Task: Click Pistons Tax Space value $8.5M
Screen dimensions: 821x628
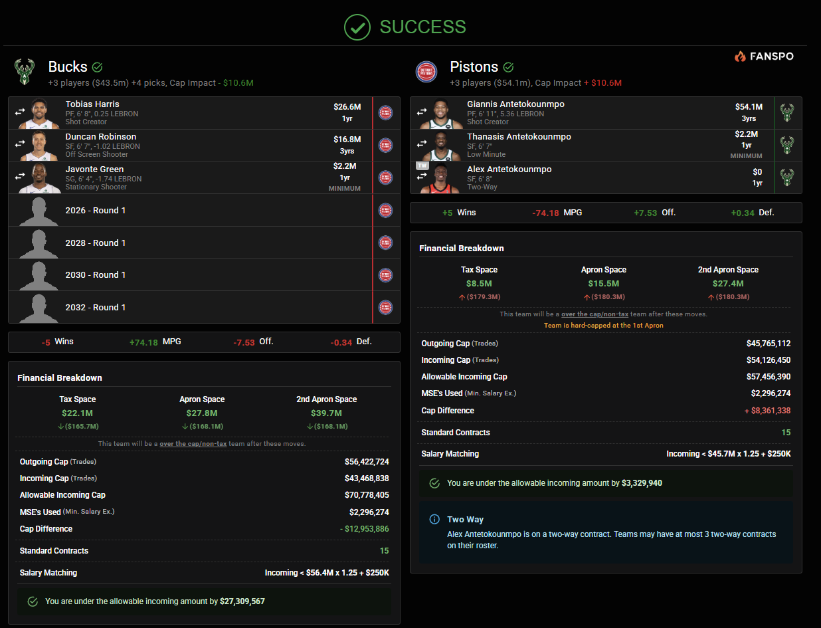Action: (479, 284)
